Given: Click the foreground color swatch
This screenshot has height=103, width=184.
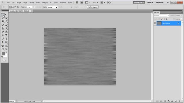Looking at the screenshot, I should tap(3, 54).
